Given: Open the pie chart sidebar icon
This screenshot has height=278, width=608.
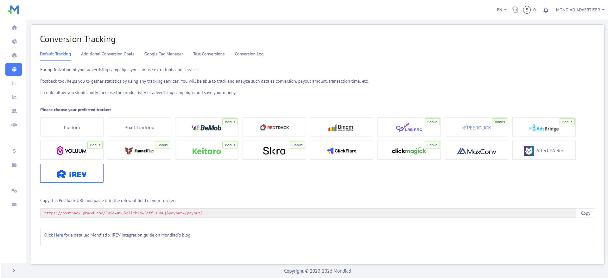Looking at the screenshot, I should click(14, 41).
